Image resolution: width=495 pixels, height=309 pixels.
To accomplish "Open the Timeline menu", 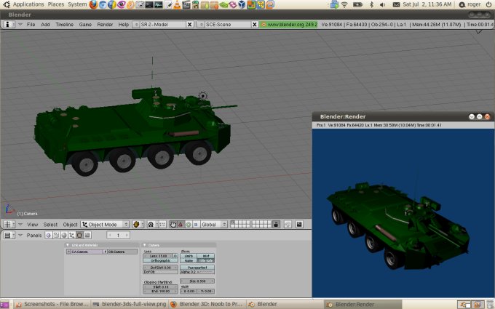I will pyautogui.click(x=64, y=24).
